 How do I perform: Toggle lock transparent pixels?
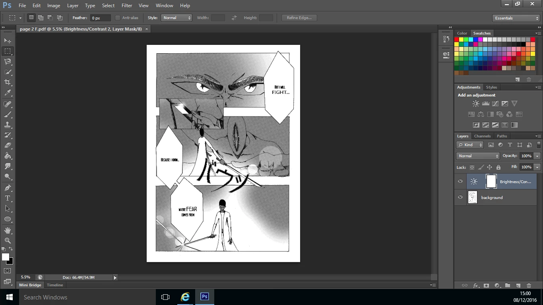[472, 167]
